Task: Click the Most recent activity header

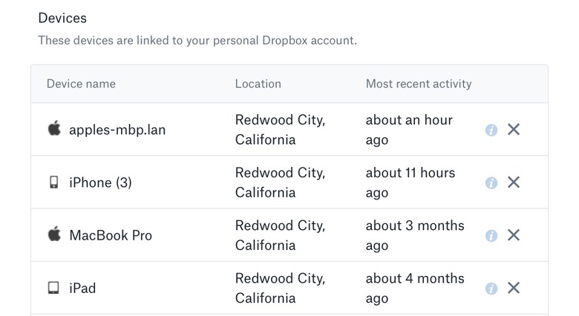Action: click(x=419, y=84)
